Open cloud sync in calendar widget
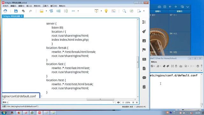 click(159, 7)
